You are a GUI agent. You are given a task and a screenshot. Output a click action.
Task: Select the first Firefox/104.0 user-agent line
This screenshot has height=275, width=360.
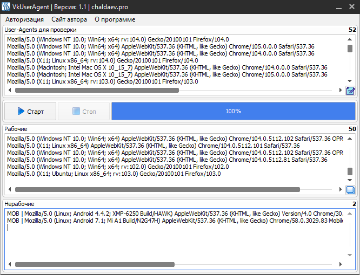(x=118, y=39)
